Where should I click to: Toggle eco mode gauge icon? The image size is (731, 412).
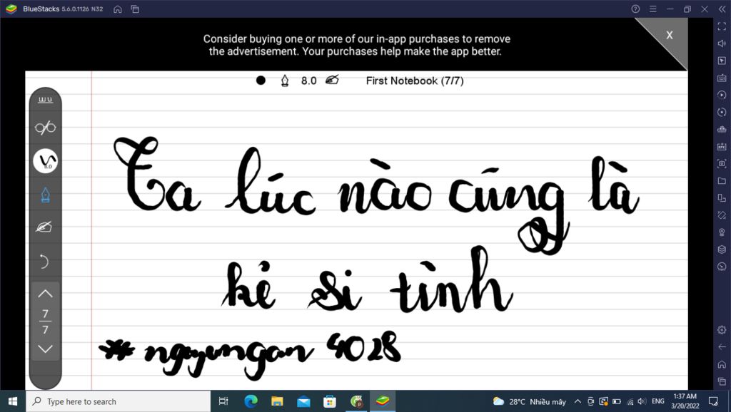click(722, 267)
